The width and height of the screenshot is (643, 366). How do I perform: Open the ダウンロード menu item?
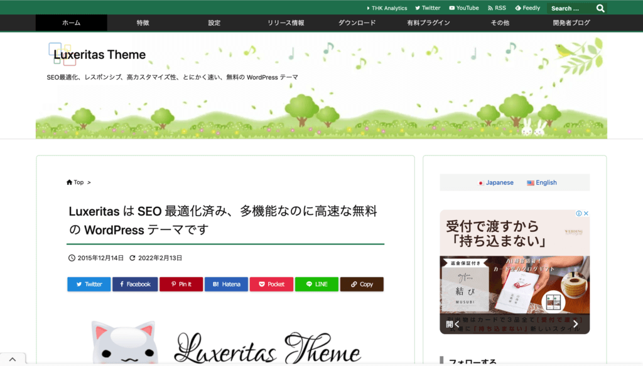click(x=357, y=23)
